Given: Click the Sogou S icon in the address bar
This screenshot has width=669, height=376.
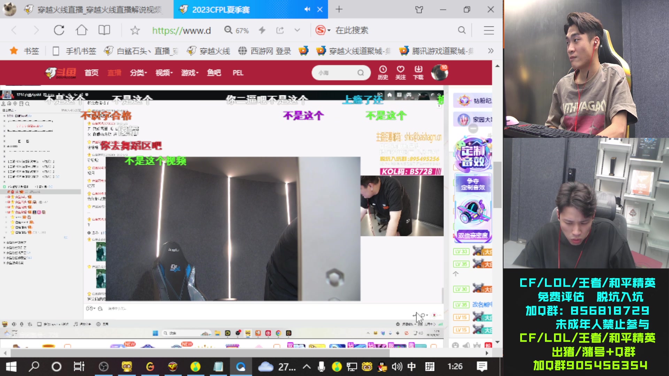Looking at the screenshot, I should 321,30.
